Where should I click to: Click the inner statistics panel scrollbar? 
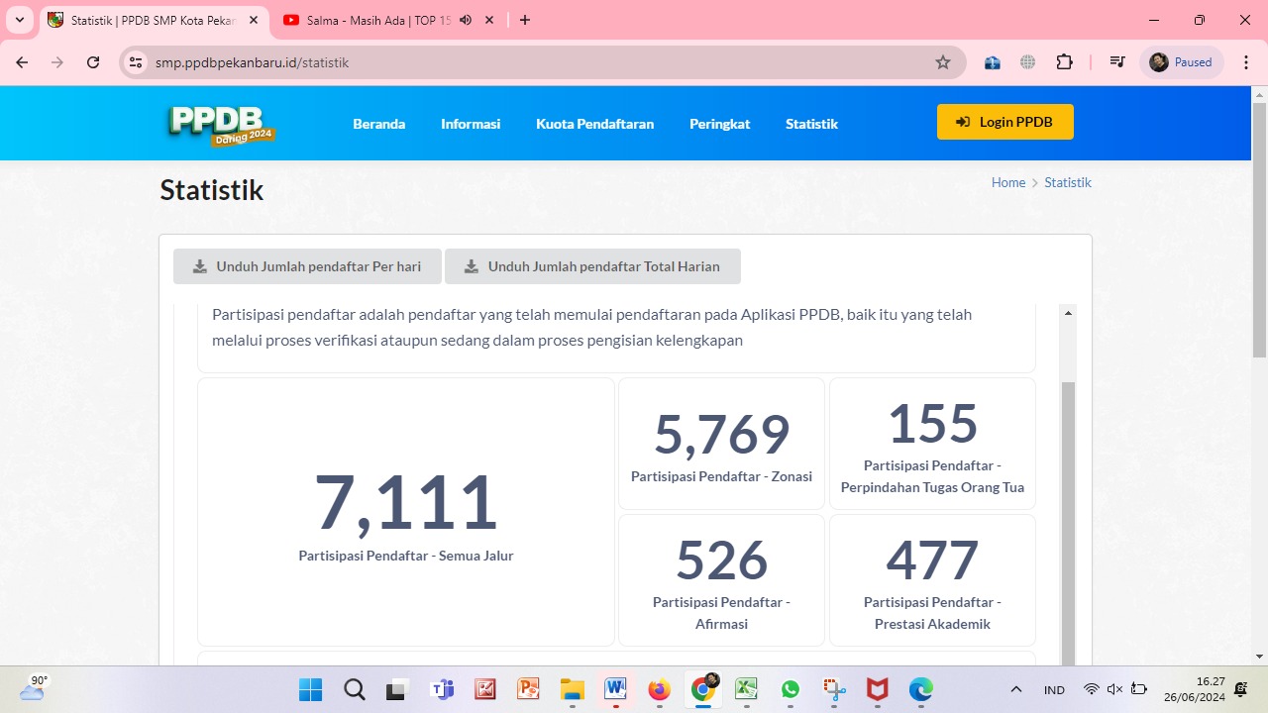tap(1068, 515)
